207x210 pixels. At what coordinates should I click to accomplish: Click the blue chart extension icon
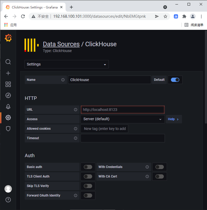[x=176, y=16]
